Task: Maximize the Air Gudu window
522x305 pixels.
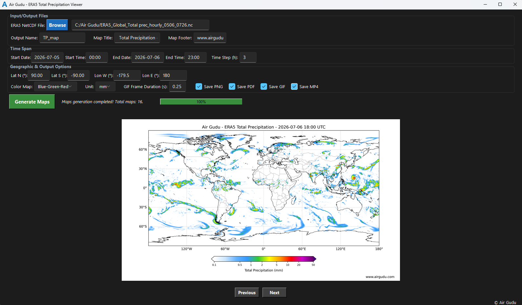Action: [x=500, y=4]
